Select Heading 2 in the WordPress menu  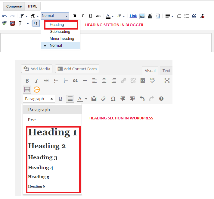click(x=47, y=146)
